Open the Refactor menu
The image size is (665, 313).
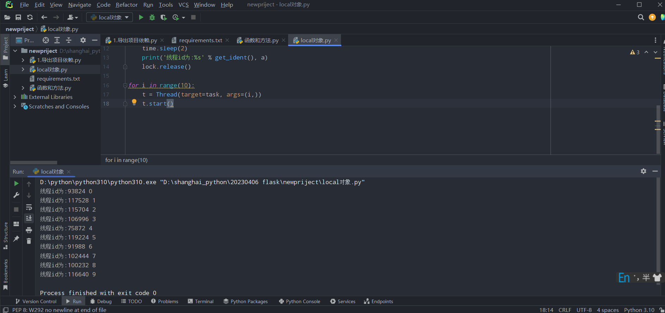click(x=126, y=5)
